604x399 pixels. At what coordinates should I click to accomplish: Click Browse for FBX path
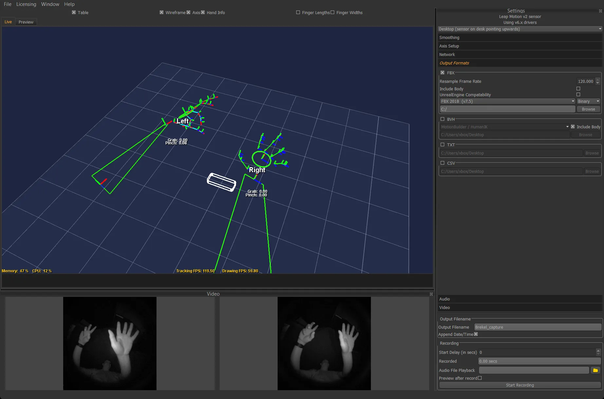(588, 109)
